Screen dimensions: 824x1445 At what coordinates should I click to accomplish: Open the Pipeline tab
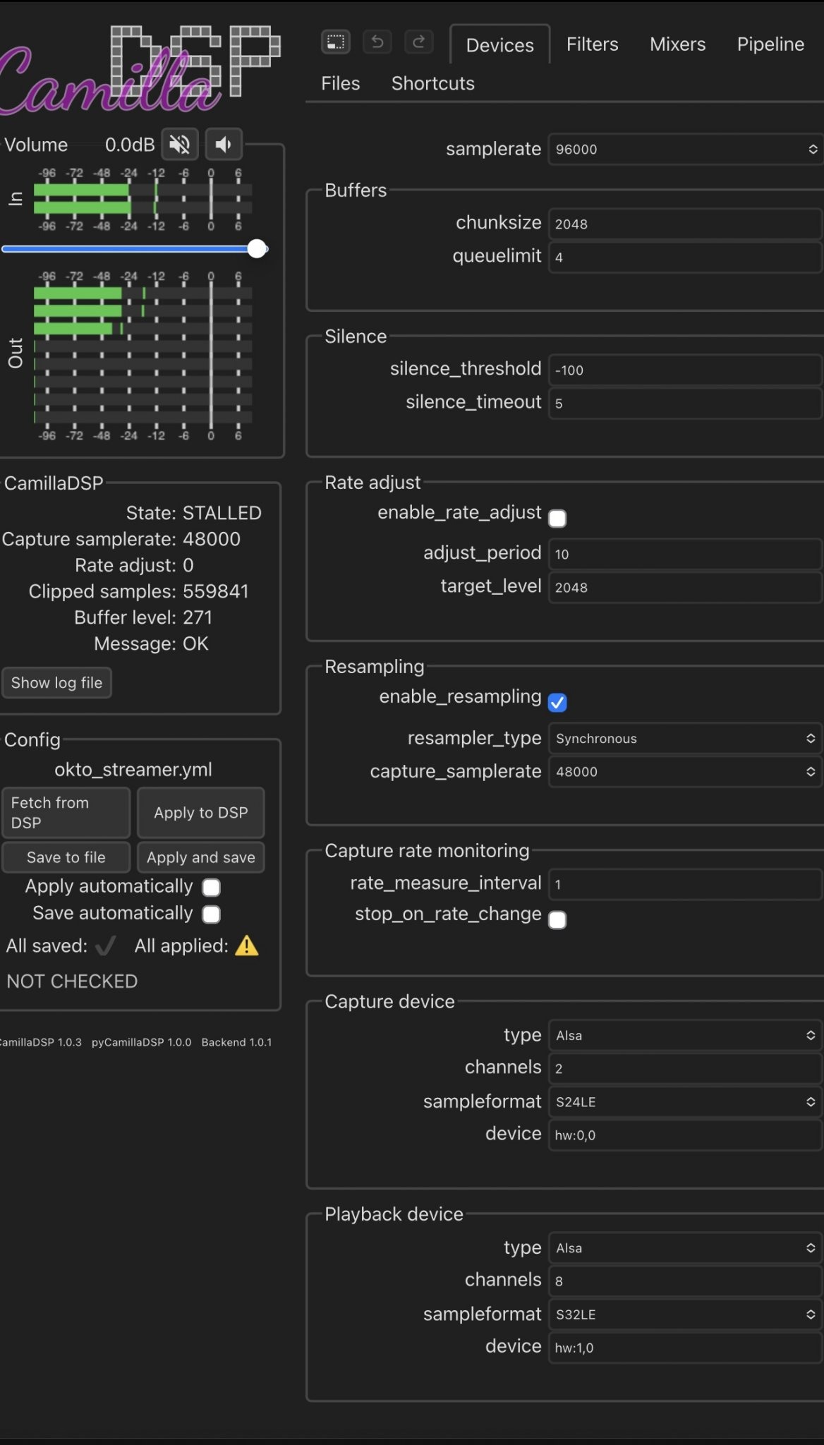click(x=770, y=44)
